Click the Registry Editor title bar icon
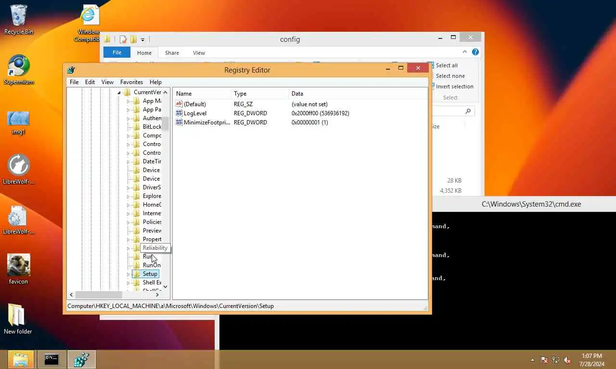 [x=71, y=70]
